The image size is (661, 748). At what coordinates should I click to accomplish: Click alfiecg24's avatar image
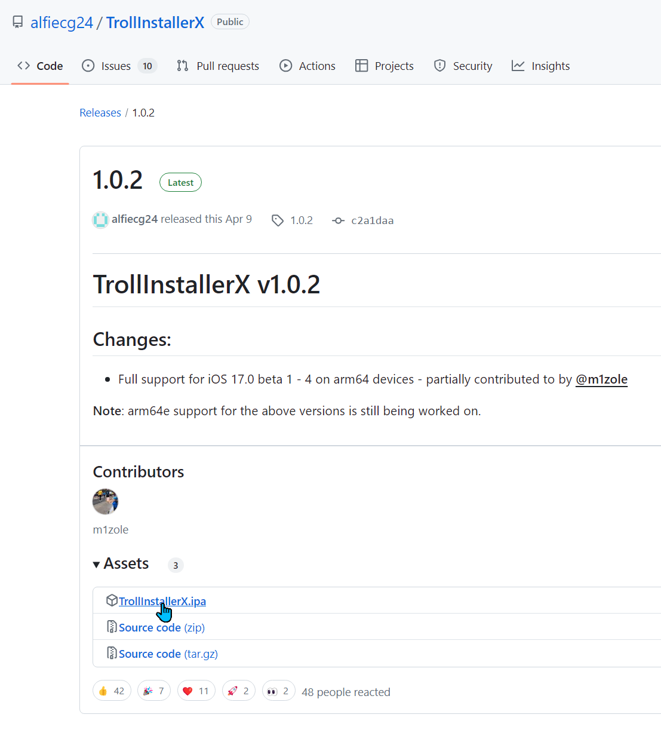[x=100, y=220]
